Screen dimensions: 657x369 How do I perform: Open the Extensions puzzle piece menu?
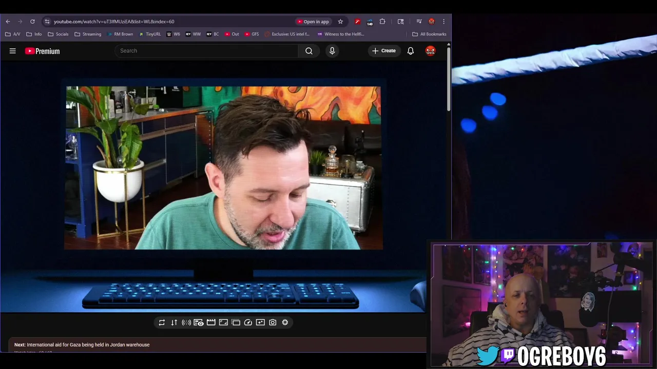click(382, 22)
